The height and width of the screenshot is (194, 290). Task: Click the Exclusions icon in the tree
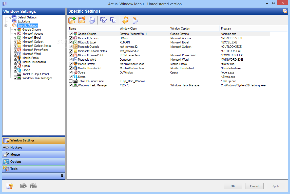[x=14, y=21]
